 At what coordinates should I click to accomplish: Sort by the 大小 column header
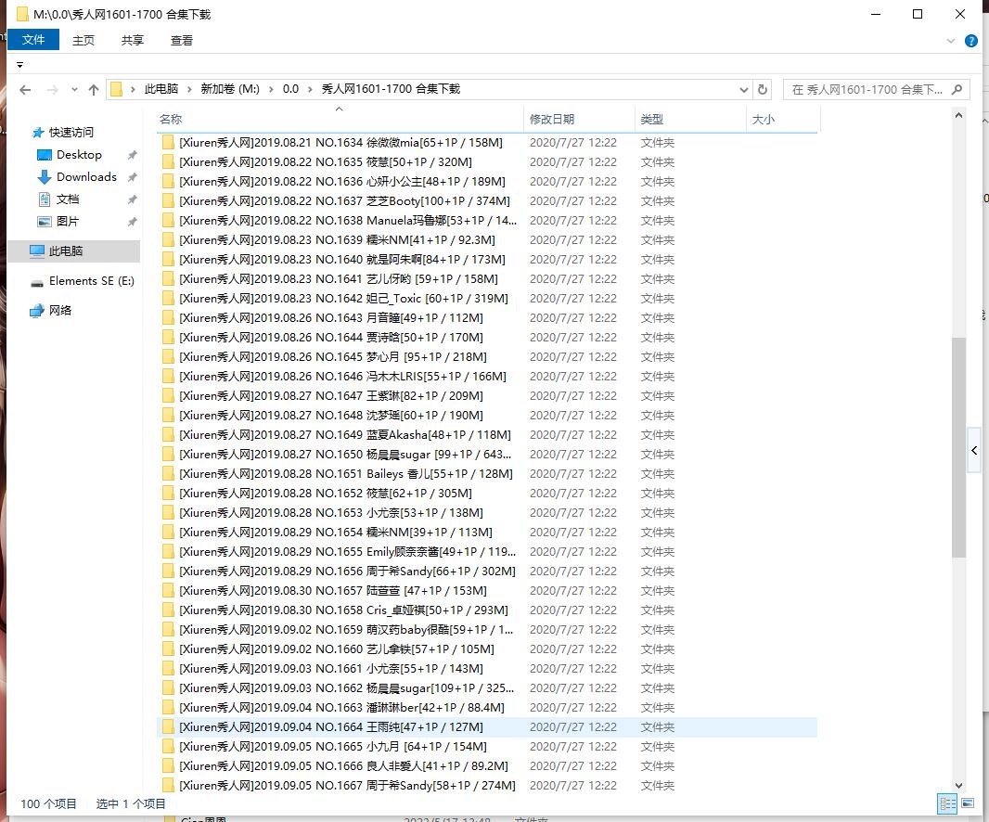coord(764,120)
